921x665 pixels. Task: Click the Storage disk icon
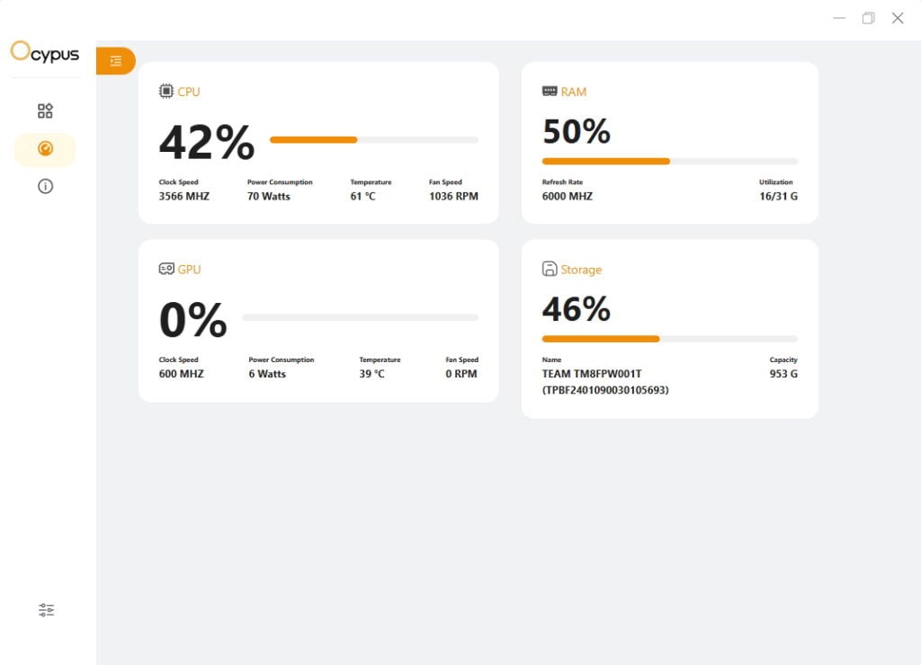coord(550,269)
